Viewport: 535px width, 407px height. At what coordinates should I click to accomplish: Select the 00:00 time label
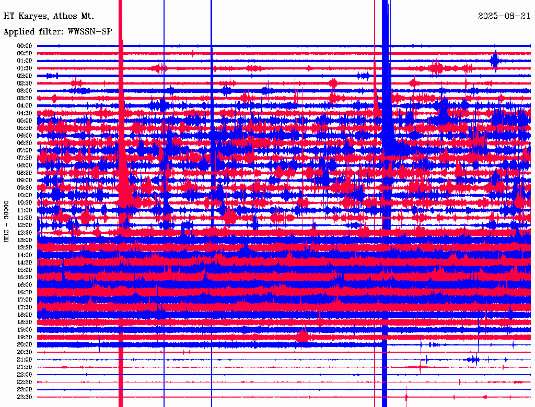click(x=25, y=46)
